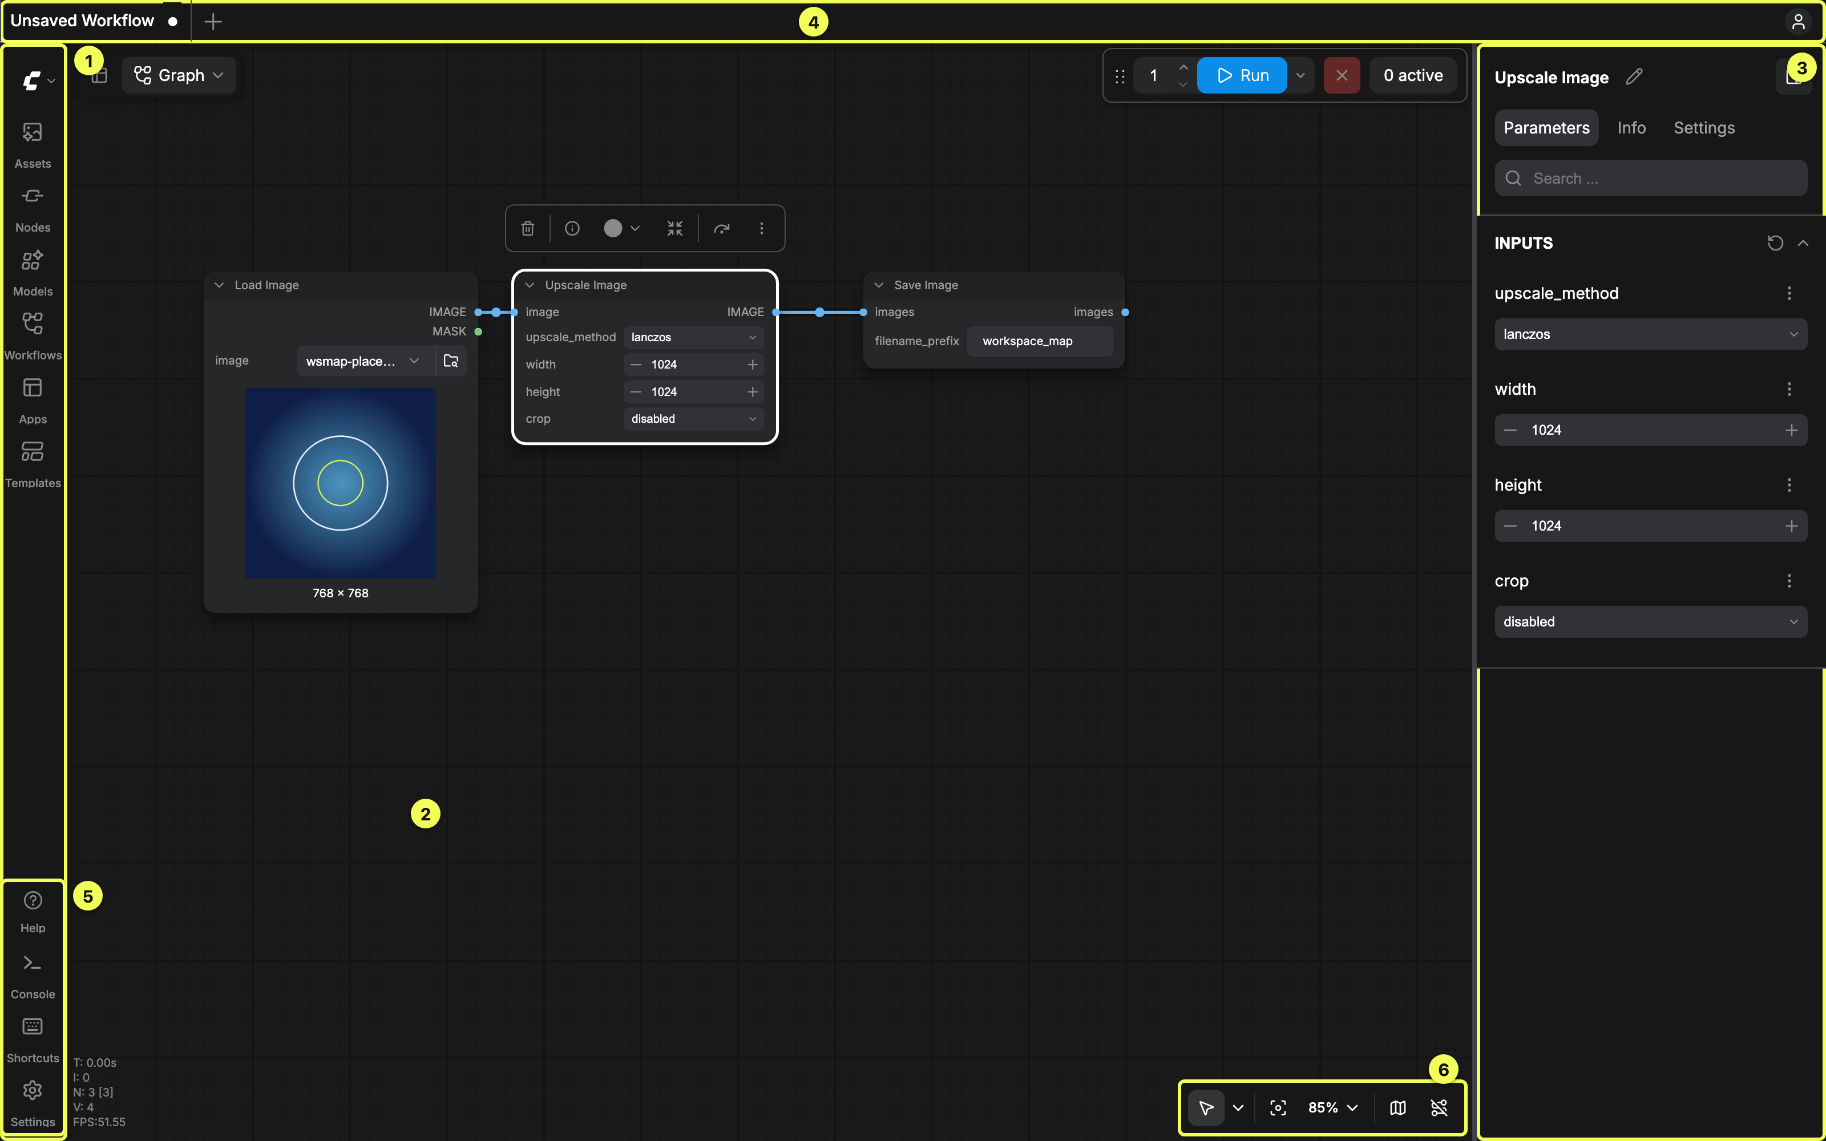1826x1141 pixels.
Task: Show node info in selection toolbar
Action: (572, 228)
